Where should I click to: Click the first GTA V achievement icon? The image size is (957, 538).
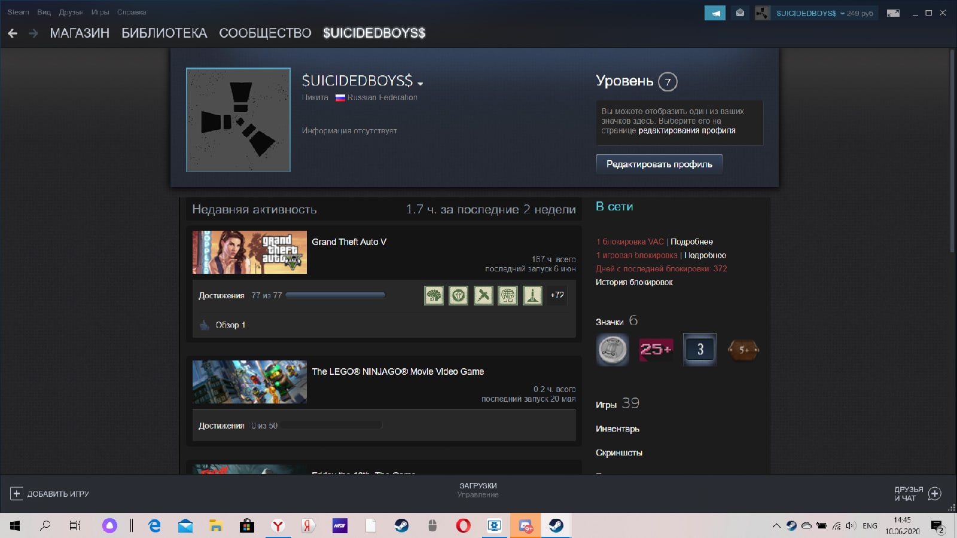click(434, 295)
